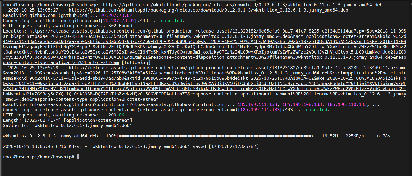Click the green 'OK' after response 200
412x176 pixels.
tap(122, 115)
